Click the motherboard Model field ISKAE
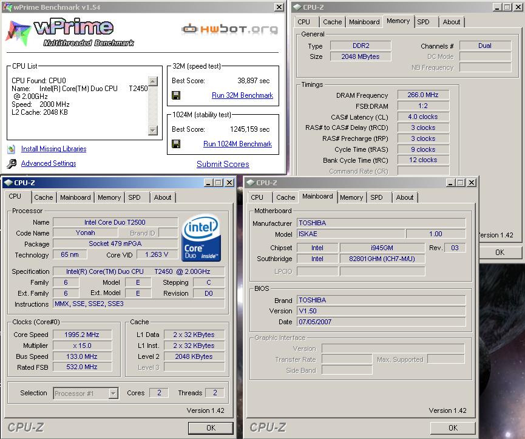 (351, 234)
